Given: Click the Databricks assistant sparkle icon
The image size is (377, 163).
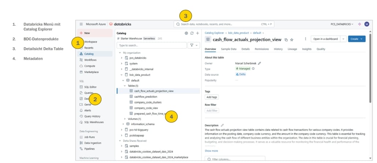Looking at the screenshot, I should 359,24.
